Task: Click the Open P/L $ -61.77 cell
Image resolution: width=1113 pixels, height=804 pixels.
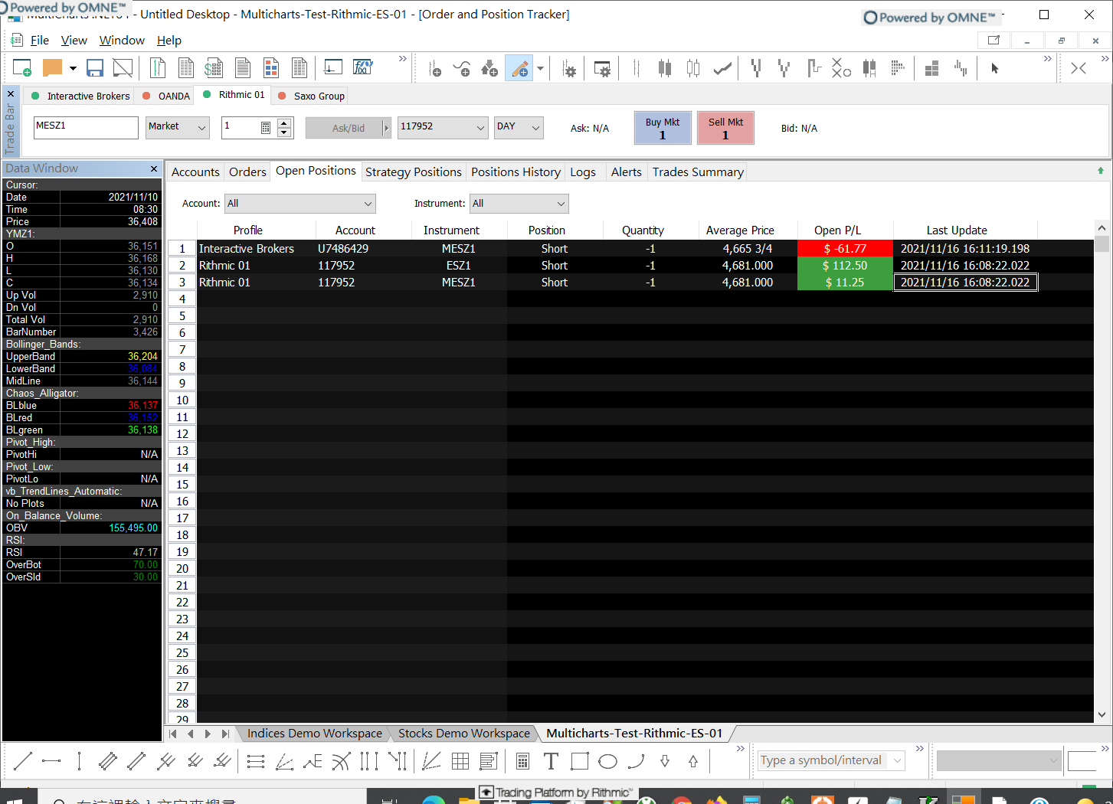Action: pyautogui.click(x=845, y=249)
